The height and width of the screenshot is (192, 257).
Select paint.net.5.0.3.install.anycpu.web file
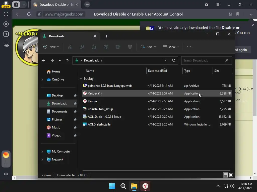tap(157, 86)
